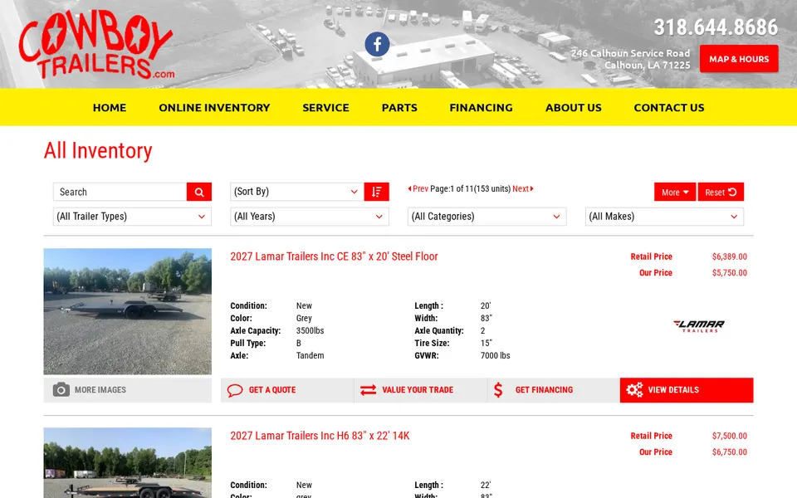Open the Facebook page icon
This screenshot has width=797, height=498.
coord(377,45)
